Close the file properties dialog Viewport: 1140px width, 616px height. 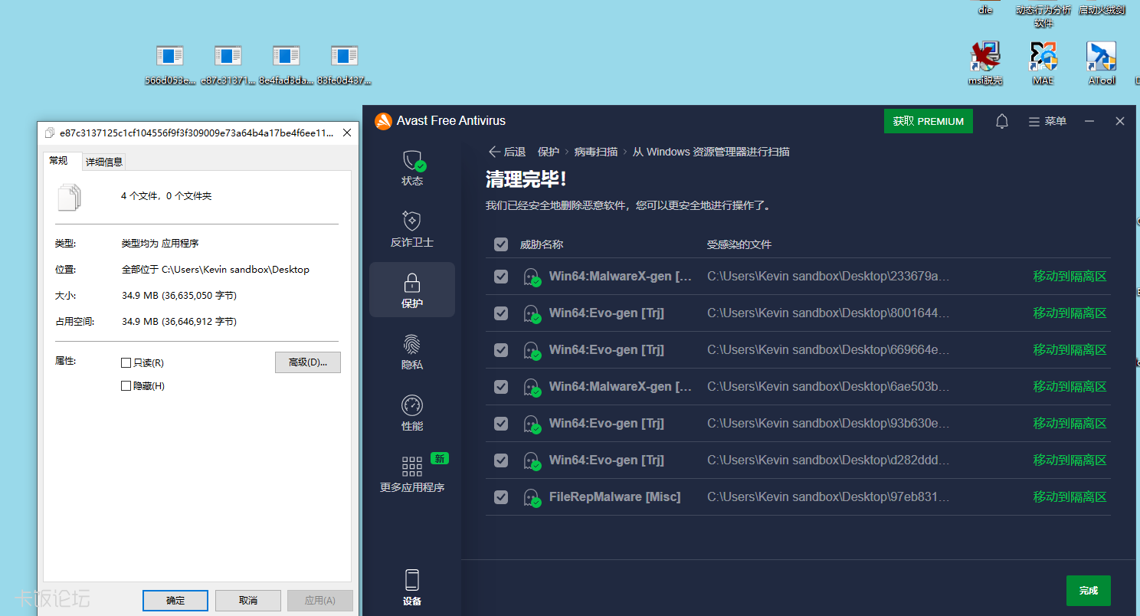[347, 133]
